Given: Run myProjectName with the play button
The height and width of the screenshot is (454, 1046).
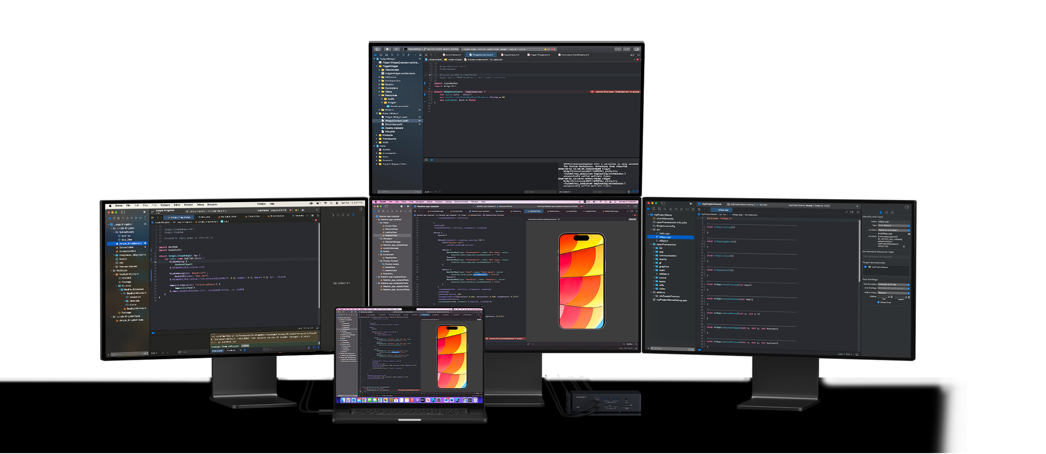Looking at the screenshot, I should (x=691, y=204).
